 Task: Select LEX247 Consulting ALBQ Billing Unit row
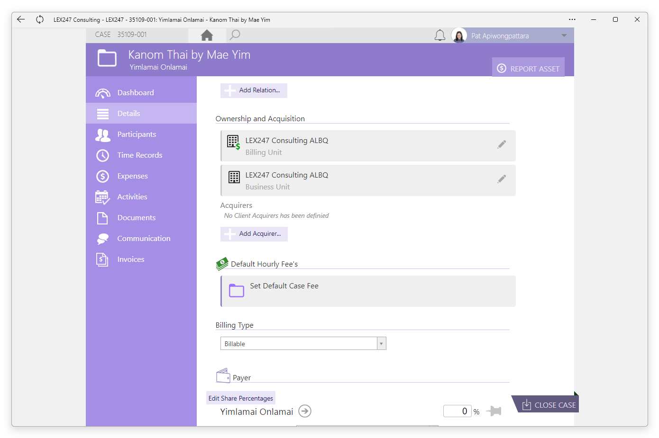pos(368,146)
